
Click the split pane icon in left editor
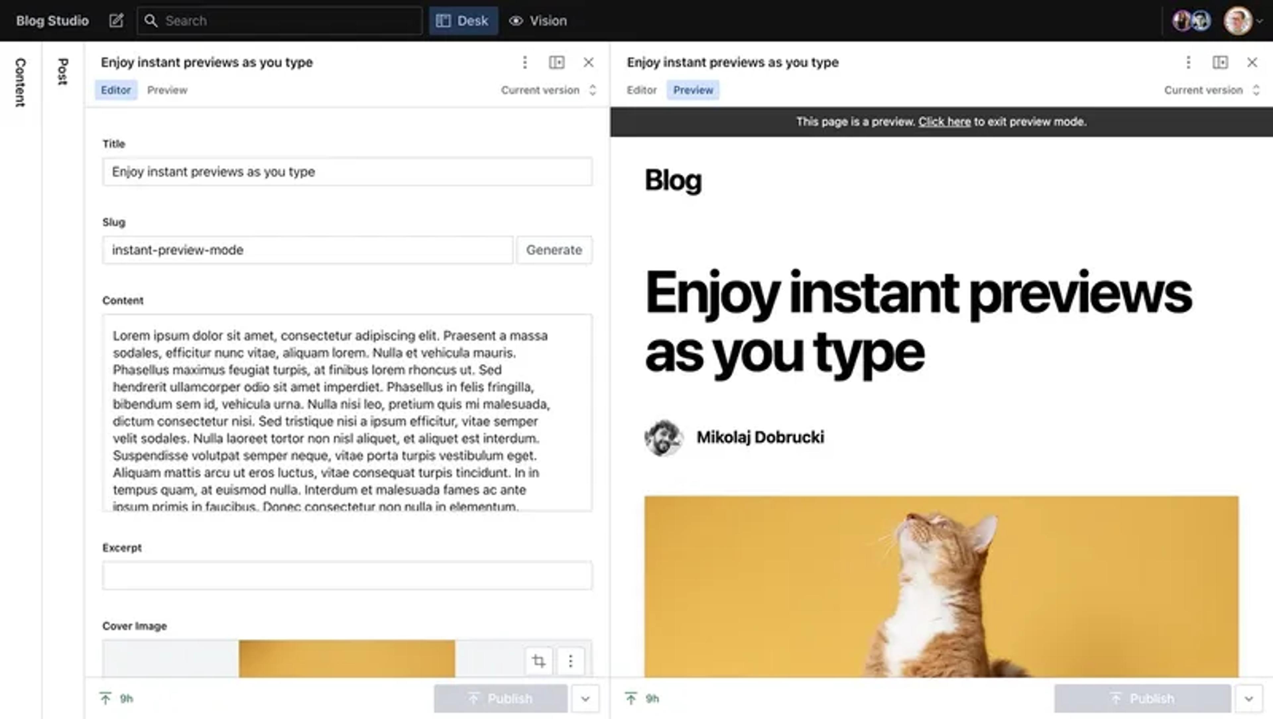[x=557, y=62]
